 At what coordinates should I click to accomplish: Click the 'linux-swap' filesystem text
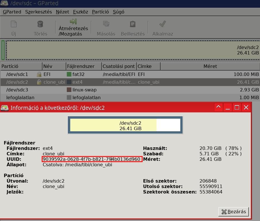[84, 90]
